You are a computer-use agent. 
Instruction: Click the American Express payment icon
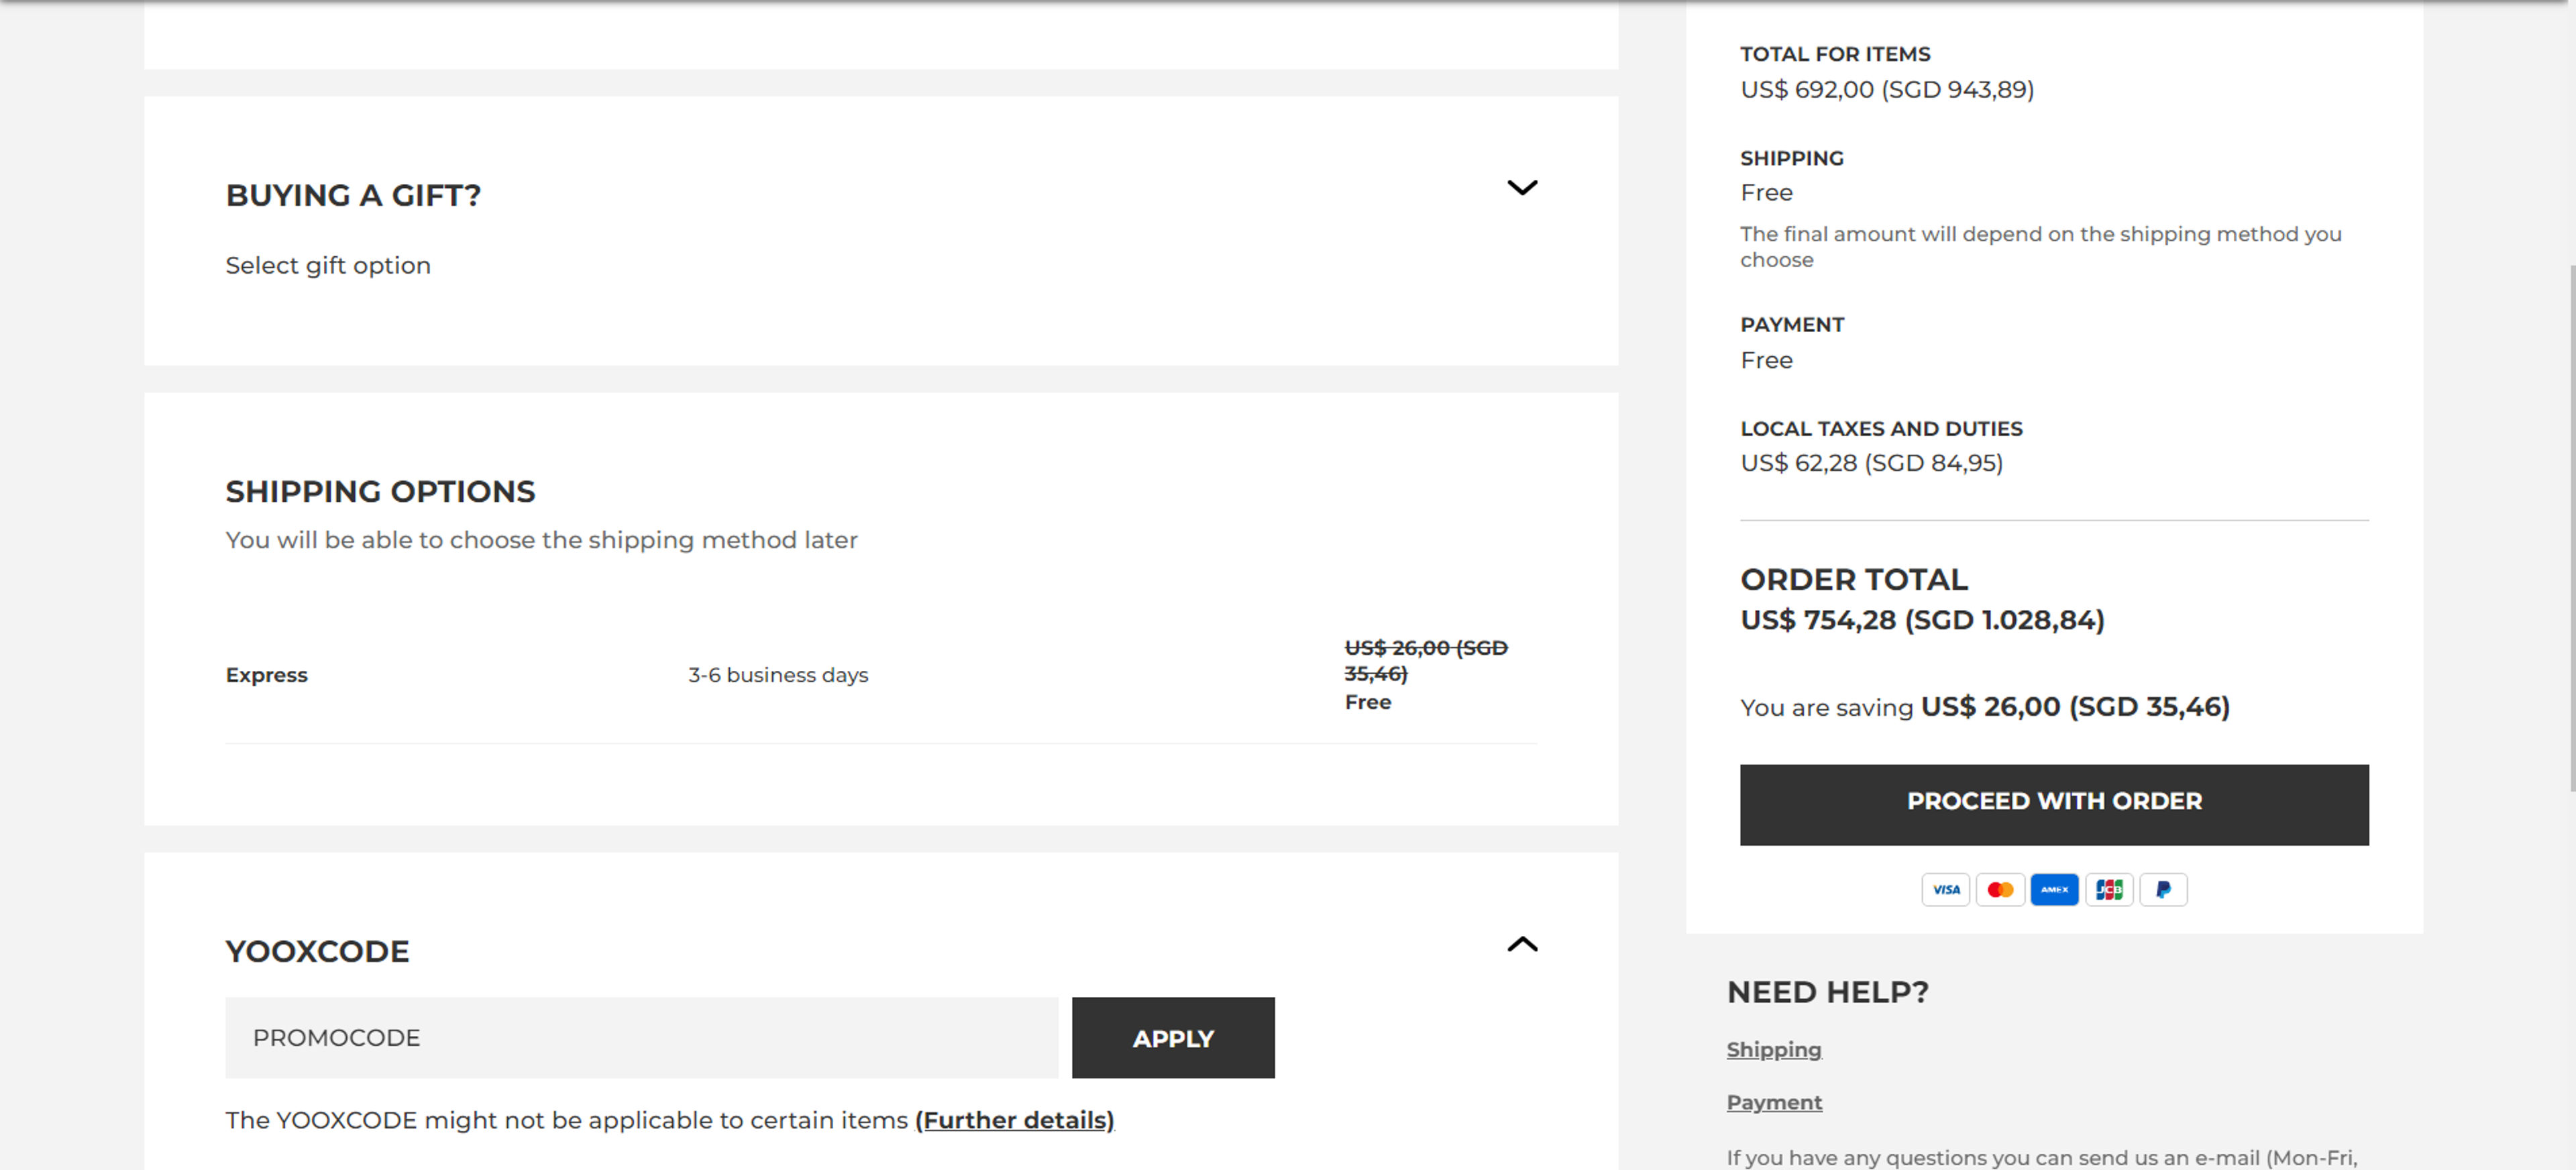(2054, 889)
